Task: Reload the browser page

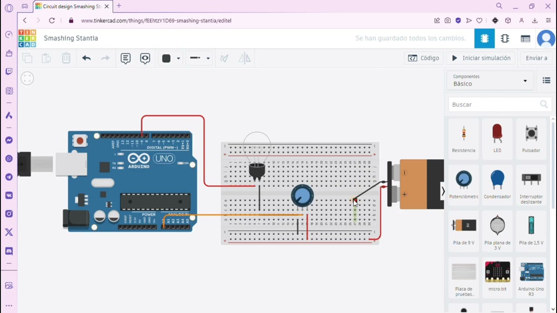Action: tap(52, 20)
